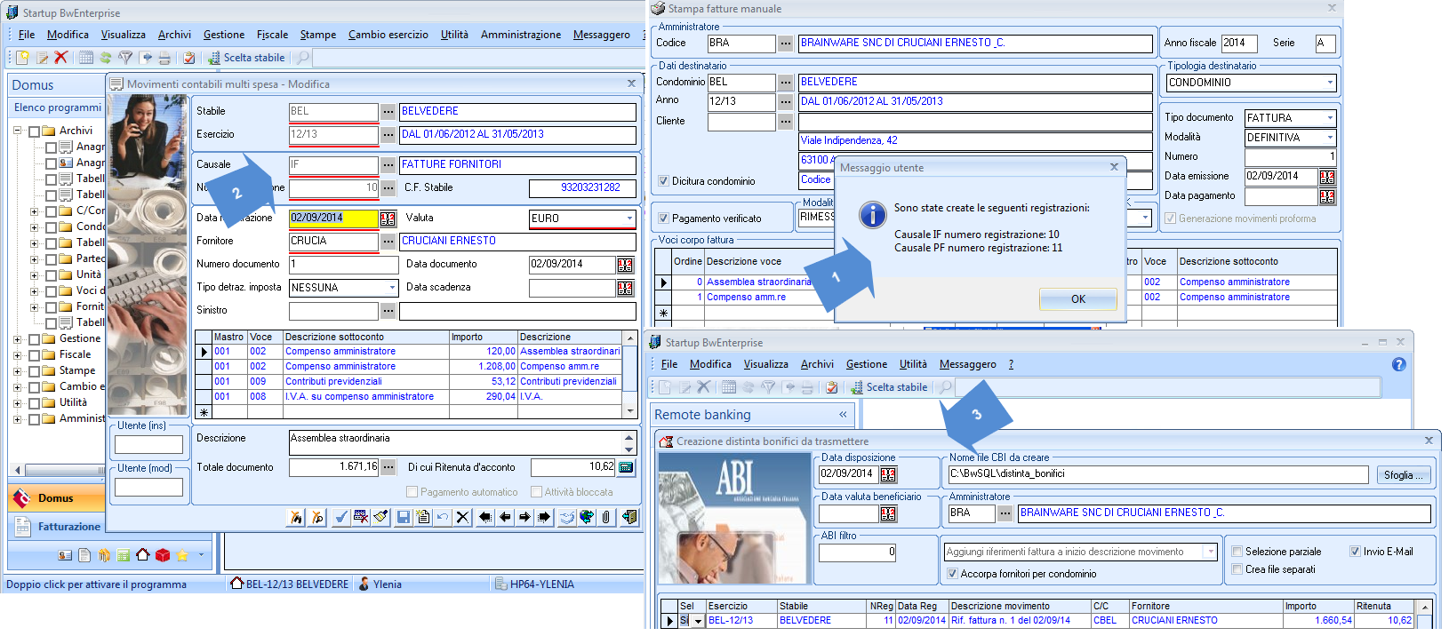Click the Numero documento input field
This screenshot has height=636, width=1449.
coord(343,265)
